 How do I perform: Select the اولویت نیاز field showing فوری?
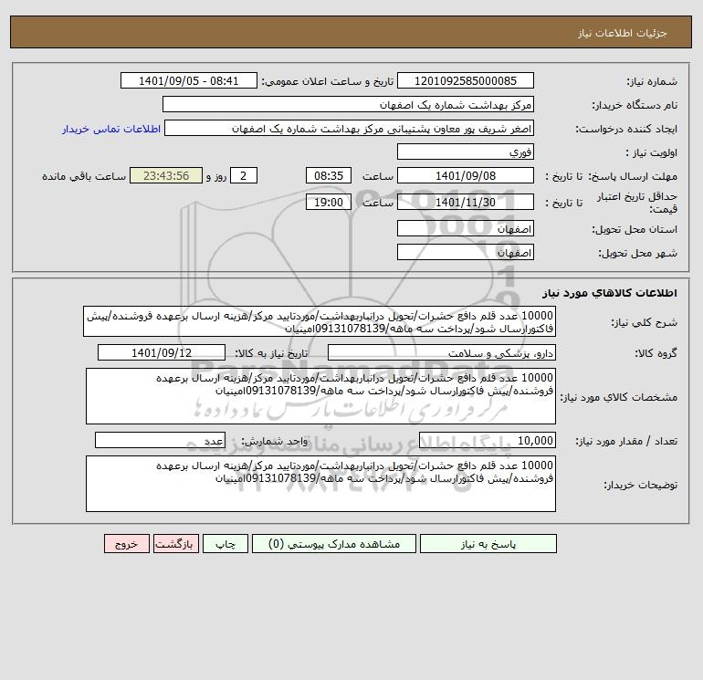(x=466, y=152)
